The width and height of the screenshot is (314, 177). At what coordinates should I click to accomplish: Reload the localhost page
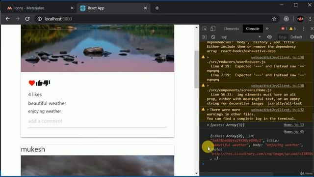pyautogui.click(x=27, y=19)
